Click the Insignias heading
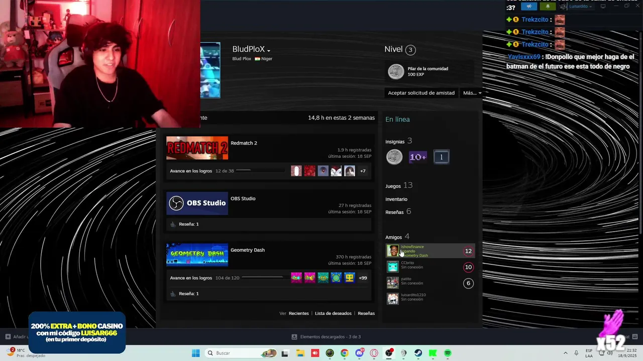This screenshot has height=361, width=643. 395,142
